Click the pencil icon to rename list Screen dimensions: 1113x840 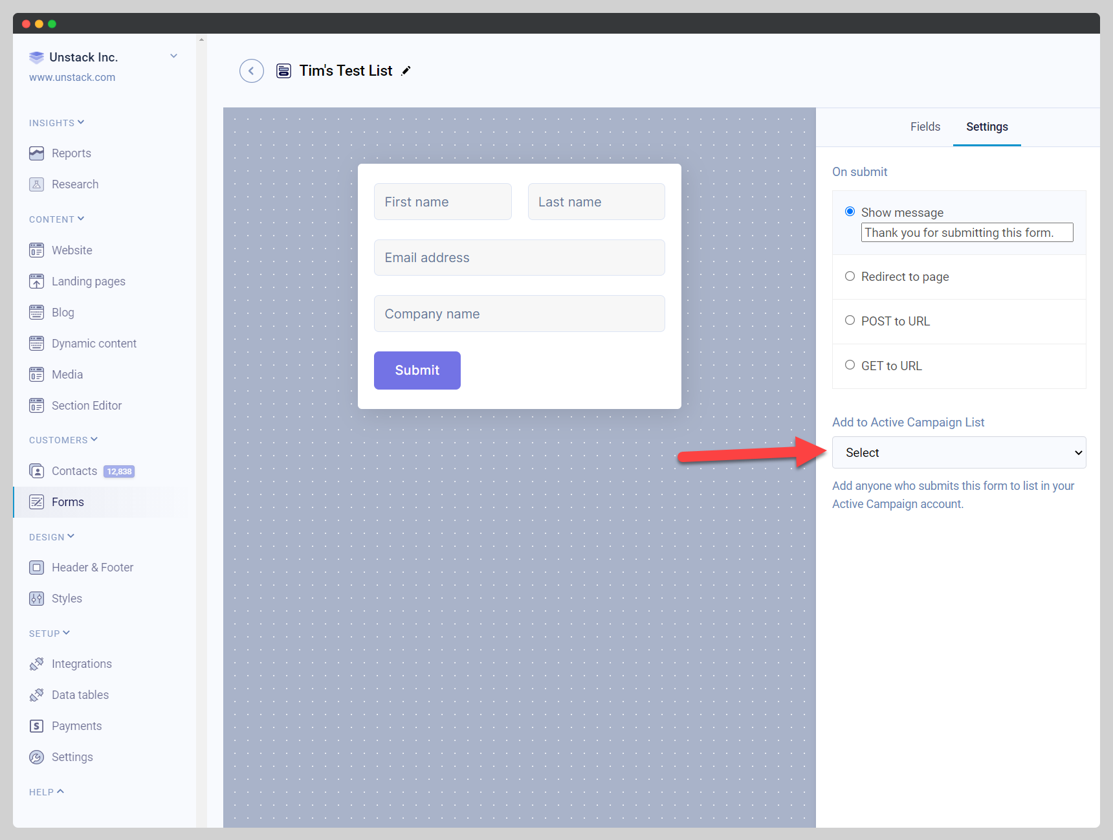point(406,71)
